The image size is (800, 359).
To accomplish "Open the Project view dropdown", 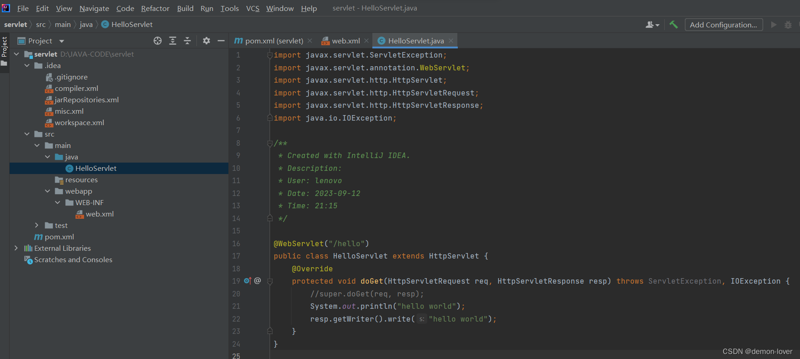I will click(62, 41).
